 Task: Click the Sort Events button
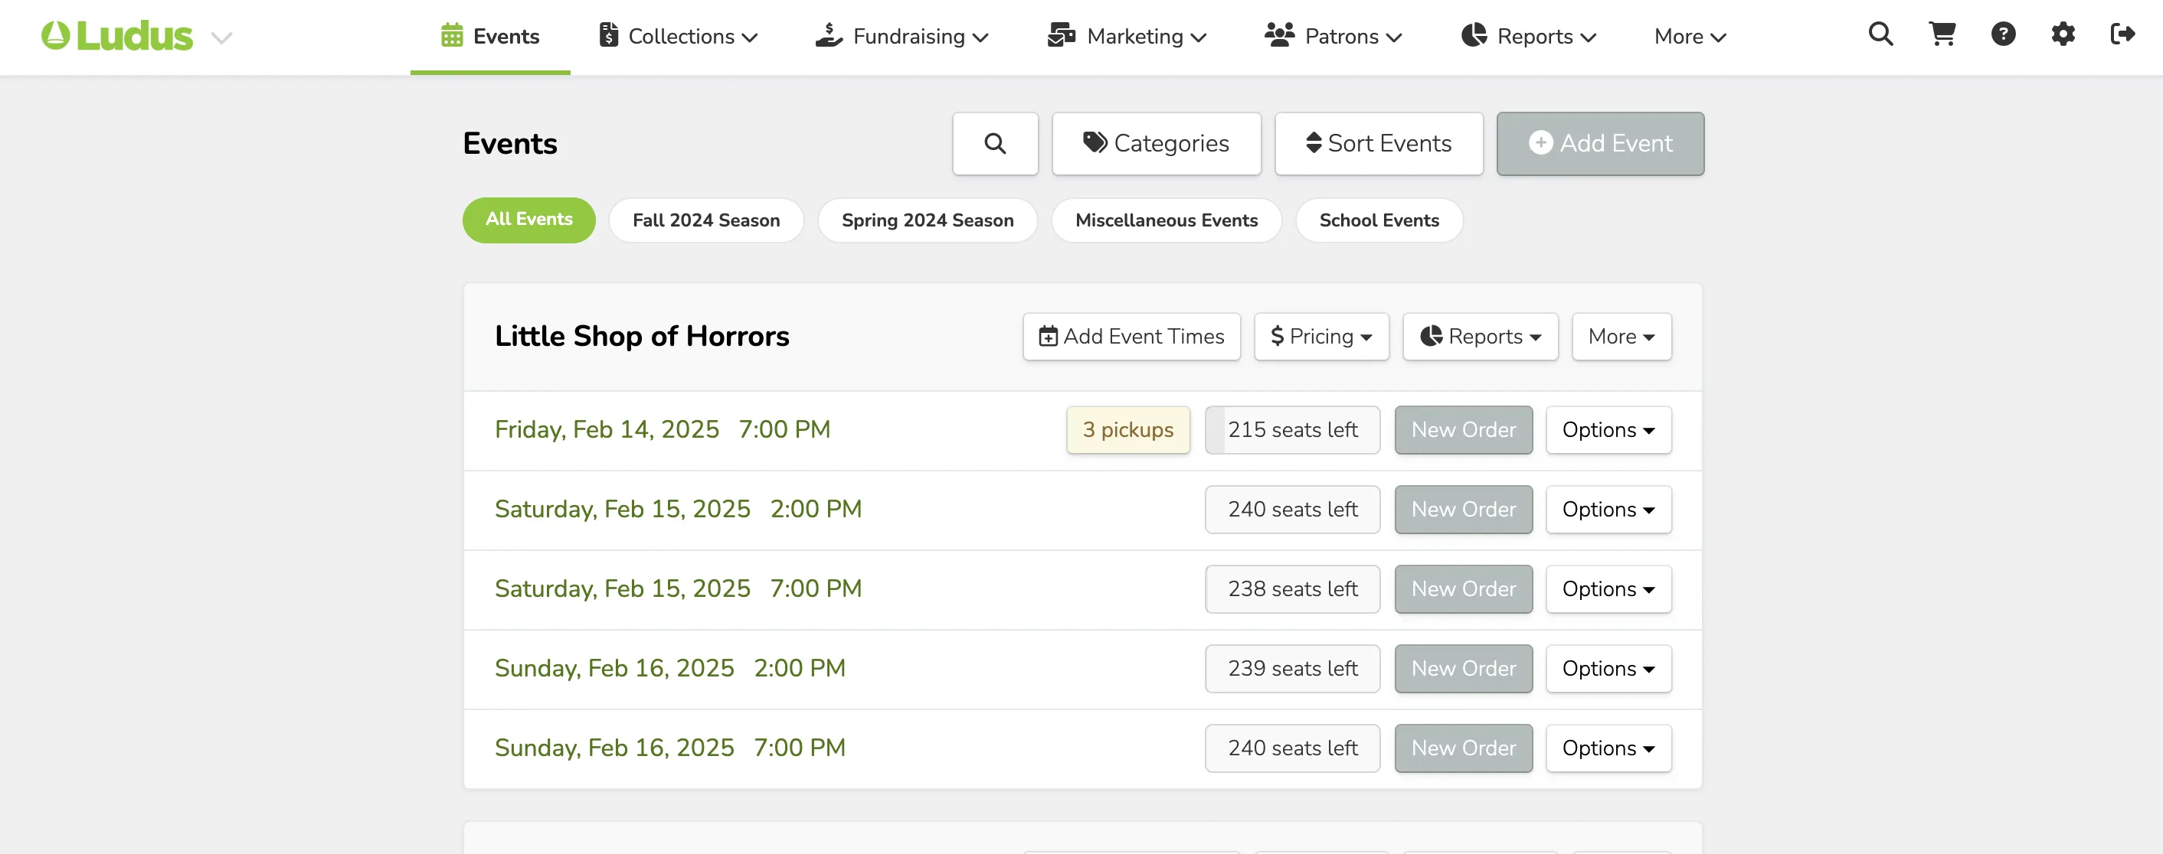(x=1379, y=143)
